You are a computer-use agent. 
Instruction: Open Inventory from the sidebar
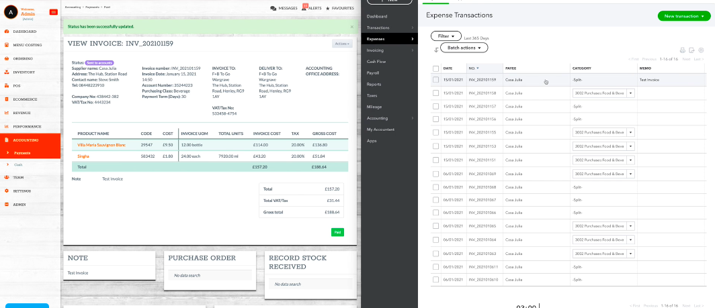click(24, 72)
